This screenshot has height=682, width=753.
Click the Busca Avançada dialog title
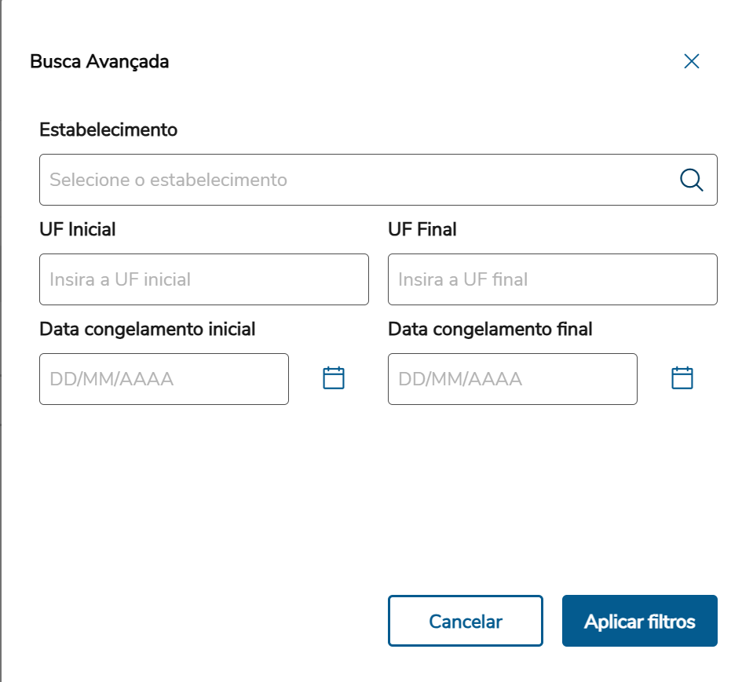click(x=99, y=61)
